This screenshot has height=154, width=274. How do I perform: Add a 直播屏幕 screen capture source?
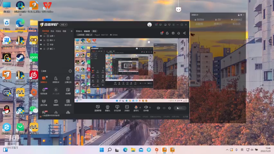[x=98, y=108]
